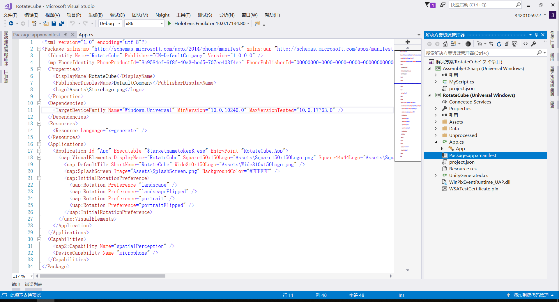Open Properties with the wrench icon
Viewport: 559px width, 302px height.
[x=534, y=44]
